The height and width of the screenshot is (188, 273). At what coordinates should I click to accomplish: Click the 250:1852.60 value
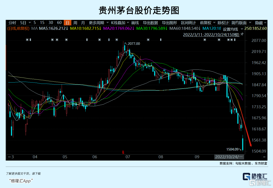point(256,28)
